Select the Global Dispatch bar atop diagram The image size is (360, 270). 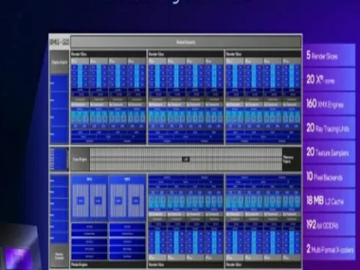[186, 42]
